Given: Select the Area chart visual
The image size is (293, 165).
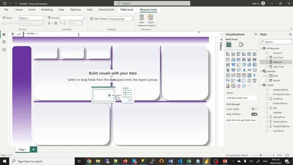Looking at the screenshot, I should [233, 59].
